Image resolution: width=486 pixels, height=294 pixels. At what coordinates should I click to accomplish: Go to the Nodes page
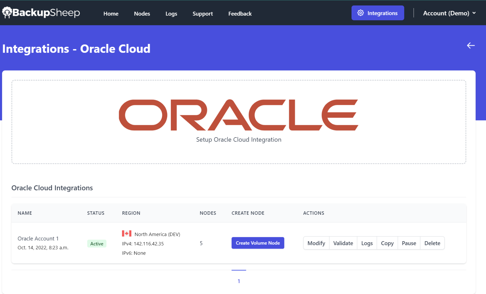(x=142, y=13)
